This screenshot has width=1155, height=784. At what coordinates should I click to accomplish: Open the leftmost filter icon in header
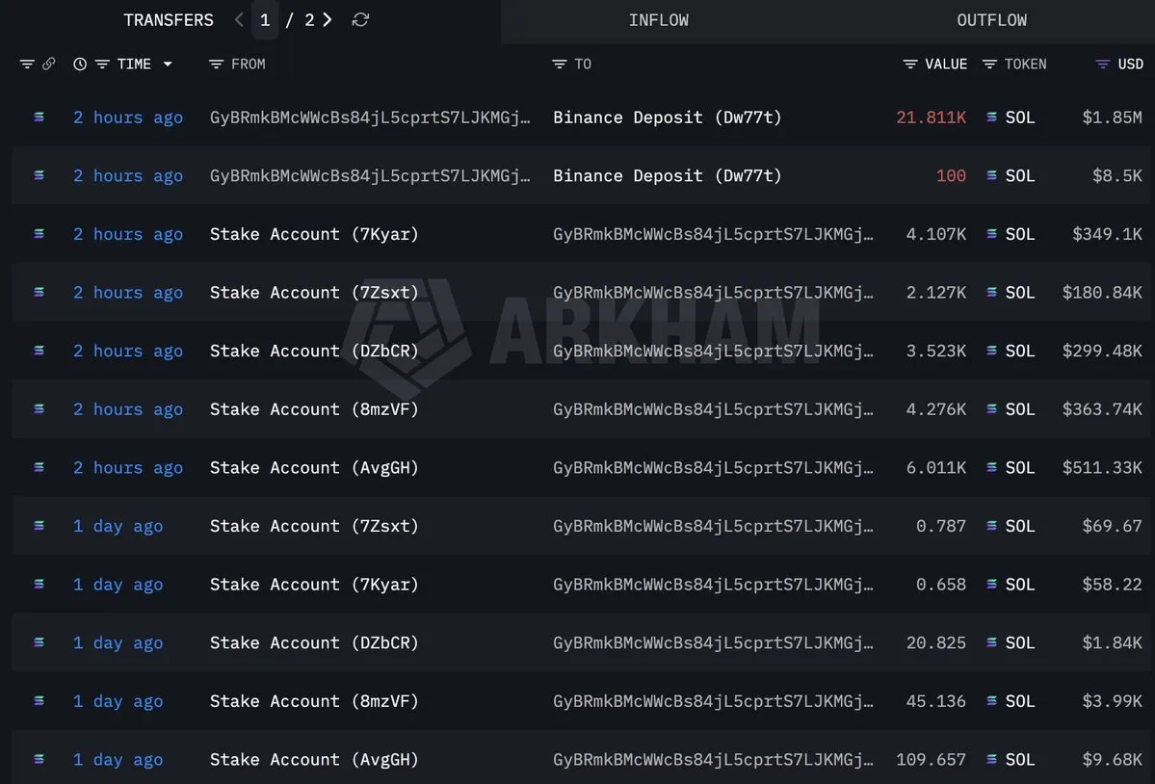[27, 64]
